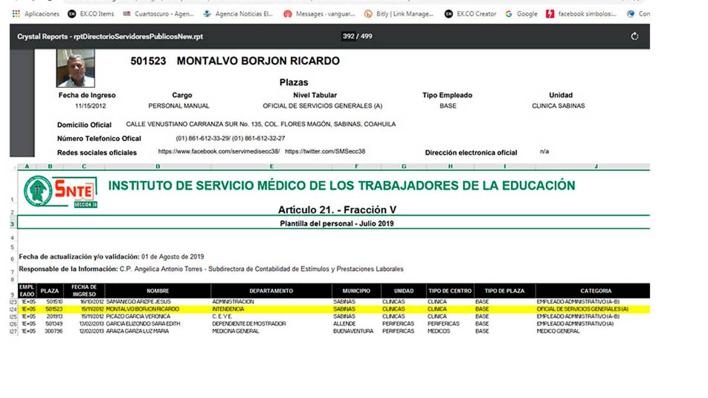Click the SNTE Sección 38 logo
Screen dimensions: 708x398
tap(60, 192)
